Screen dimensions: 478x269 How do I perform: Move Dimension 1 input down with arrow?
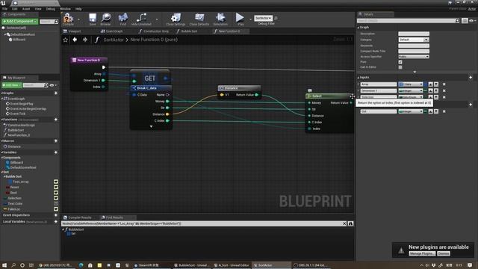point(436,90)
